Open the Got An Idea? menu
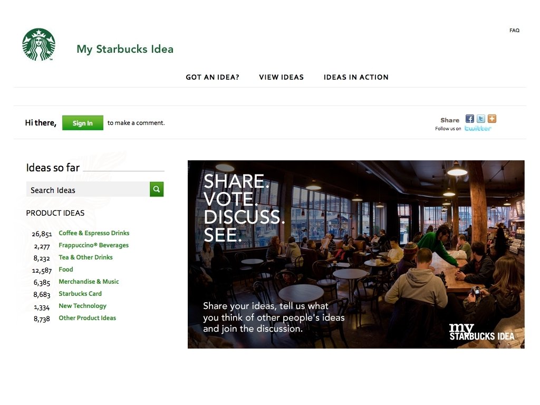Viewport: 540px width, 405px height. click(213, 77)
